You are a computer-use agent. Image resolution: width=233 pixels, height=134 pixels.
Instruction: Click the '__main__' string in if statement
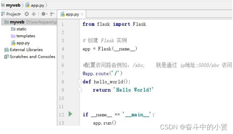(x=137, y=115)
